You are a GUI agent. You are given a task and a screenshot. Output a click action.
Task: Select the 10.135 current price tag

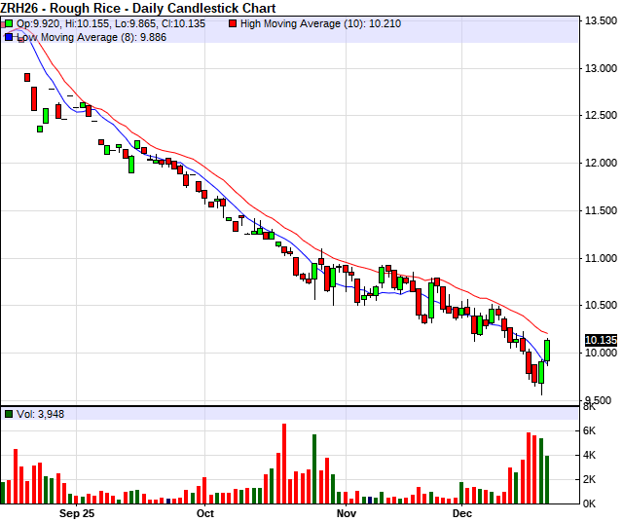[x=601, y=340]
